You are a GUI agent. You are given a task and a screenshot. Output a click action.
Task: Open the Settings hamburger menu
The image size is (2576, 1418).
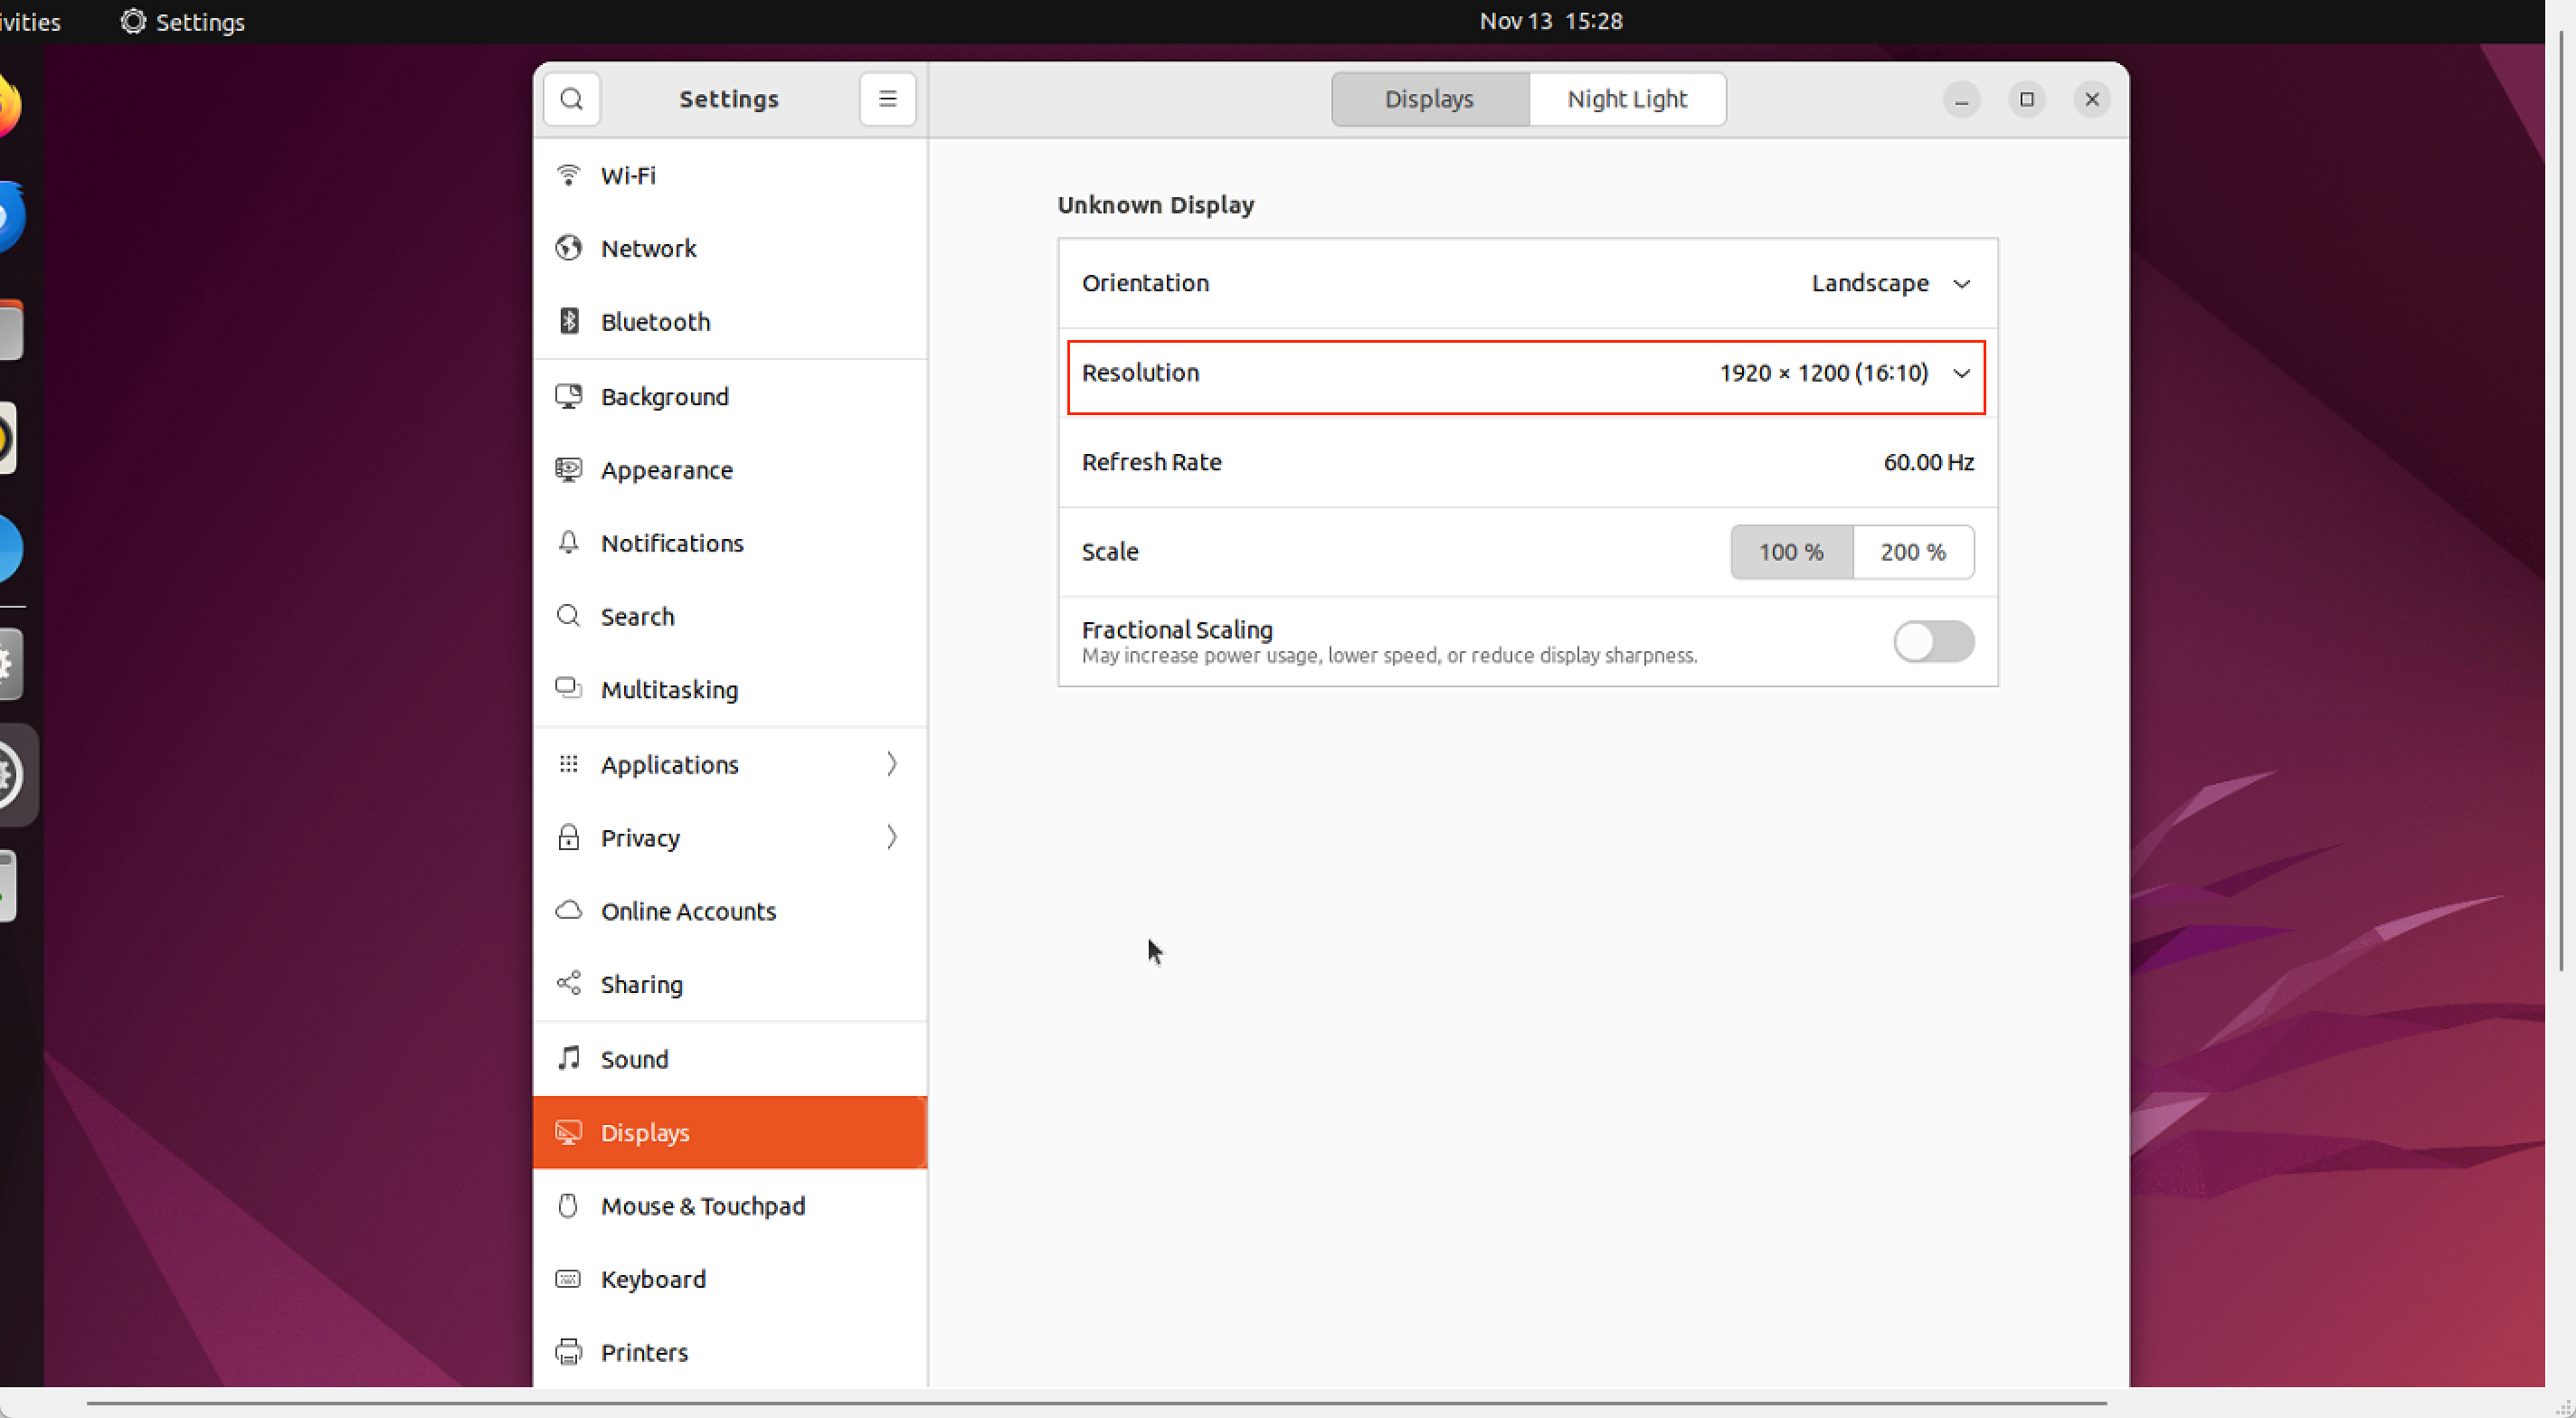pos(887,99)
